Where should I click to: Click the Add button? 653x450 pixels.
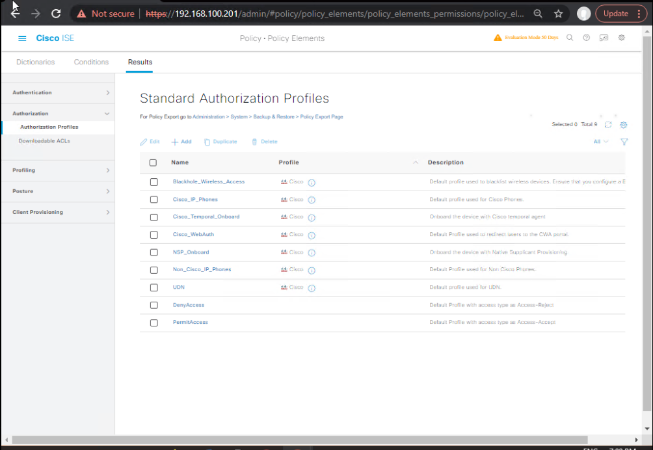(x=181, y=142)
